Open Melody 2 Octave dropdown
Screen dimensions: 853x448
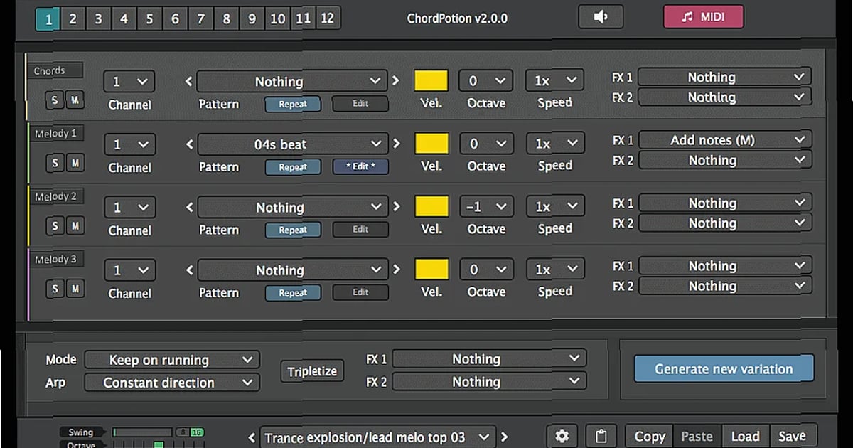point(485,206)
